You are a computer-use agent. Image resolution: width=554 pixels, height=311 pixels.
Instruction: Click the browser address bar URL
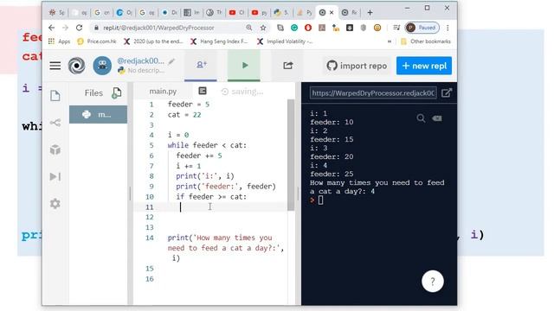click(x=158, y=28)
